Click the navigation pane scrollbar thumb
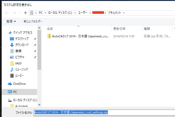Viewport: 175px width, 117px height. [x=39, y=50]
